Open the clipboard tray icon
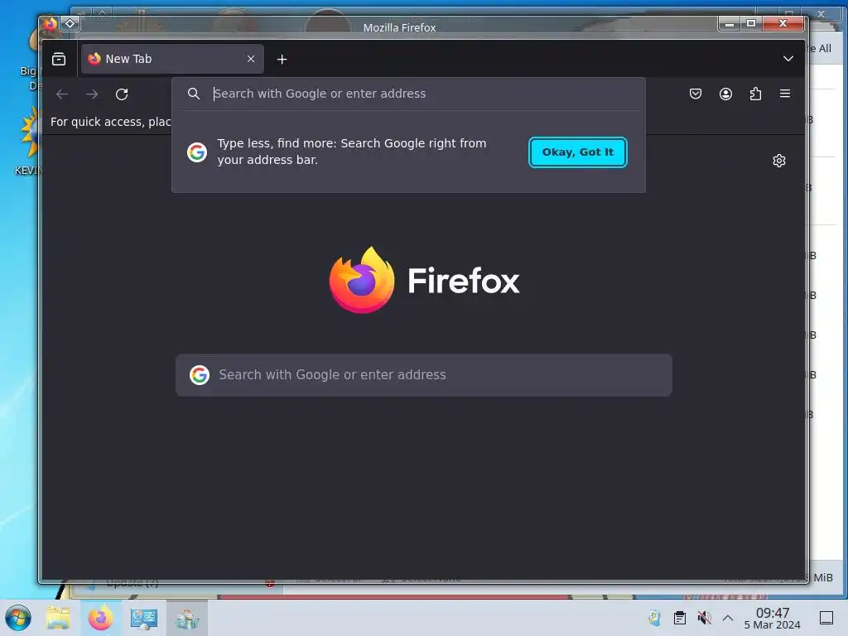848x636 pixels. pos(680,618)
